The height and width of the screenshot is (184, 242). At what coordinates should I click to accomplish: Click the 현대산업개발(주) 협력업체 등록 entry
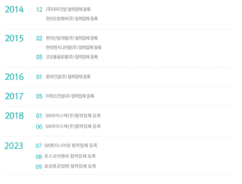point(72,38)
